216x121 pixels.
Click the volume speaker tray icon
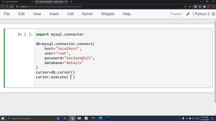[x=193, y=118]
